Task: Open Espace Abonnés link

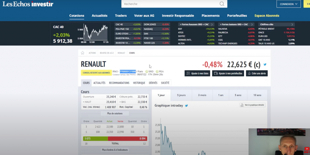Action: [x=267, y=16]
